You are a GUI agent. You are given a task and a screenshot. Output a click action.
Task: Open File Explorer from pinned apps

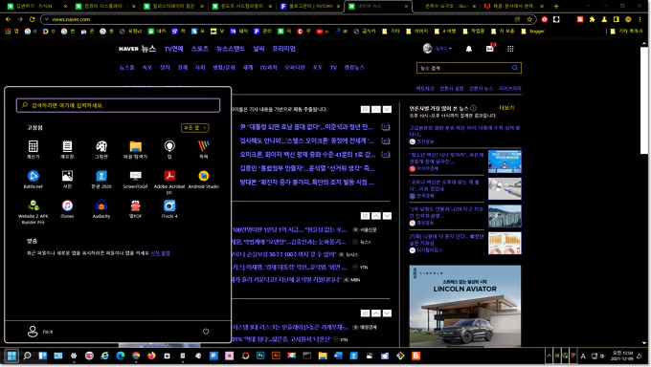(135, 149)
